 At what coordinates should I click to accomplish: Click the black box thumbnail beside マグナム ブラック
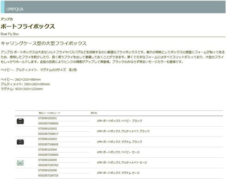coord(20,142)
